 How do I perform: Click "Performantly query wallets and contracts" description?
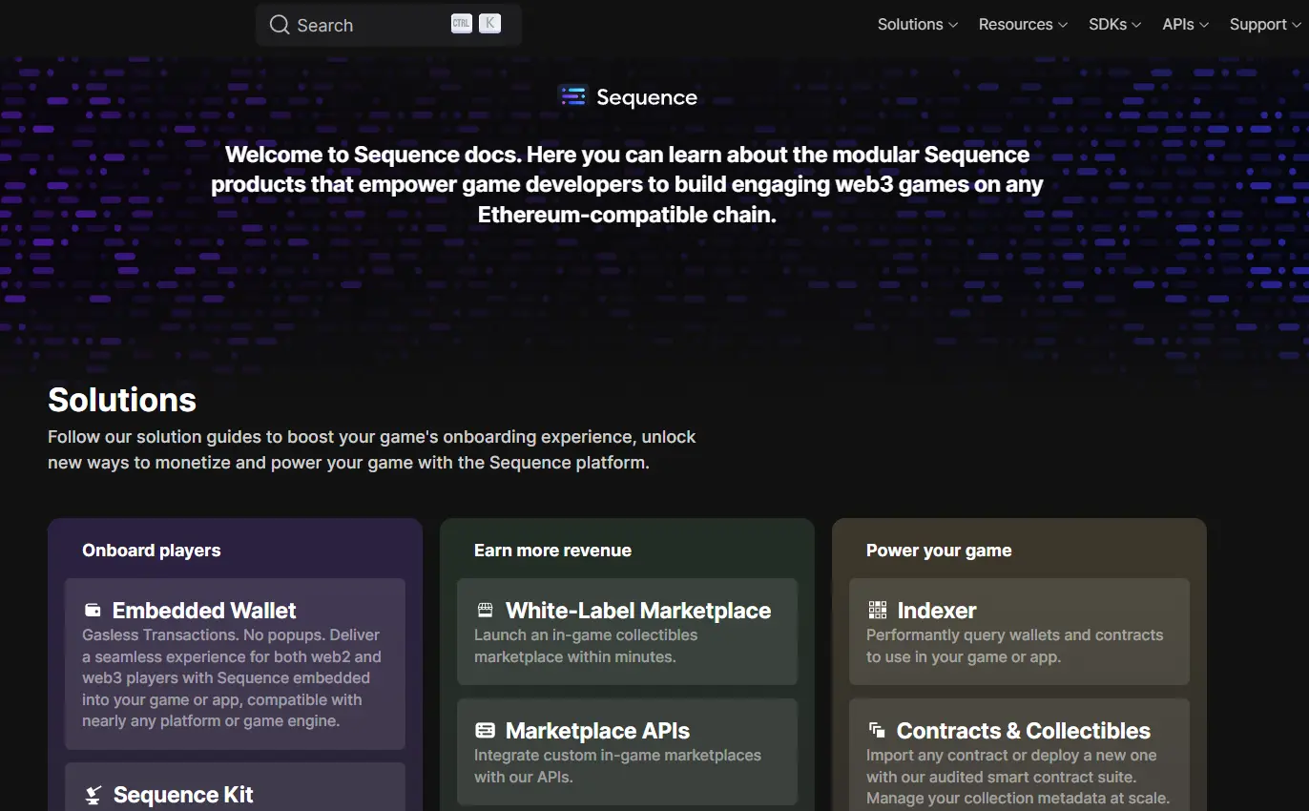(x=1015, y=646)
